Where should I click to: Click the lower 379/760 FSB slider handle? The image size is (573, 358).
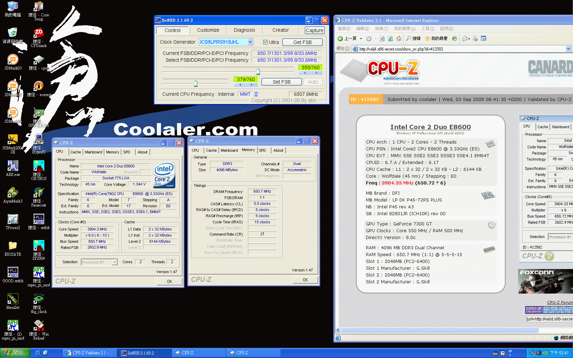point(195,83)
